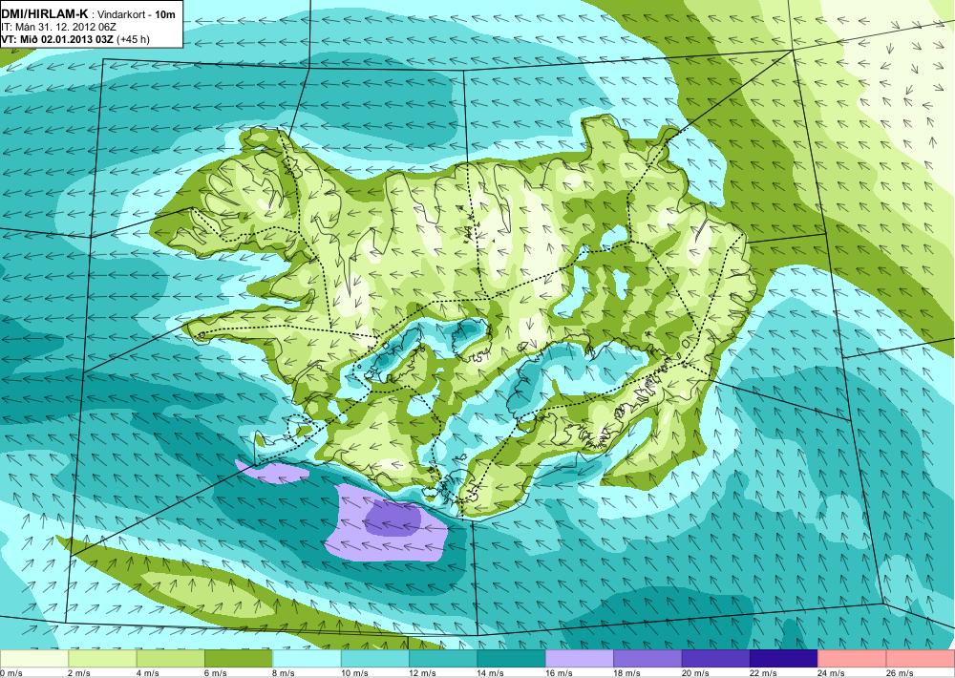Click the light lavender swatch starting at 16 m/s

coord(580,659)
